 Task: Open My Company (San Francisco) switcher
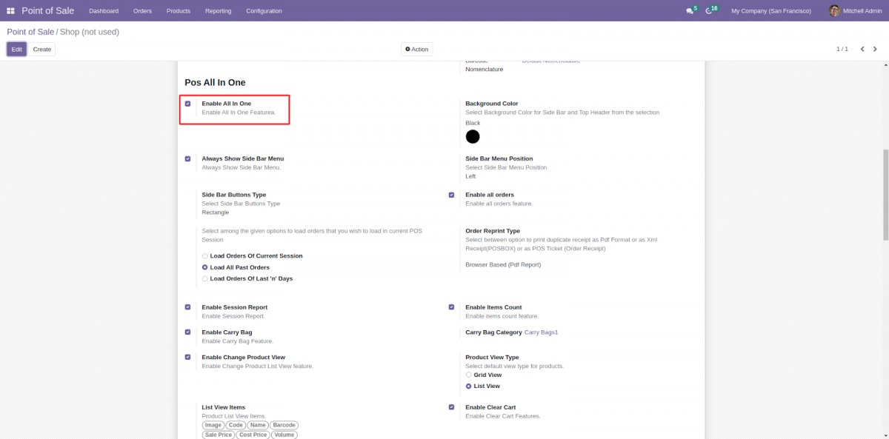tap(770, 11)
